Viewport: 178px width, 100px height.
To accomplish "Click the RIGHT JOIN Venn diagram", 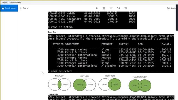I will click(110, 84).
